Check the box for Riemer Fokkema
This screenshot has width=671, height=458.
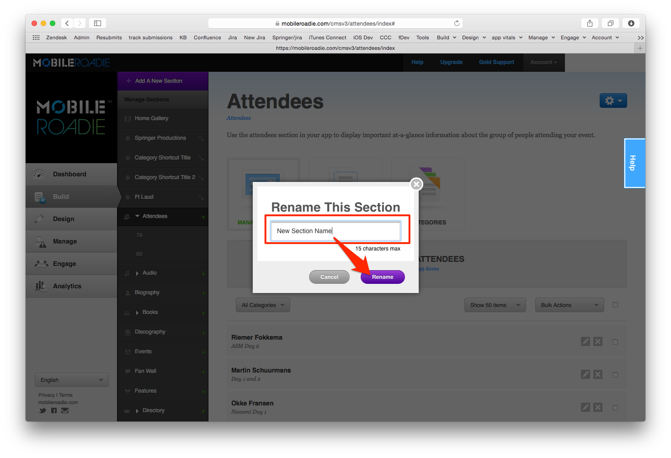[x=615, y=342]
